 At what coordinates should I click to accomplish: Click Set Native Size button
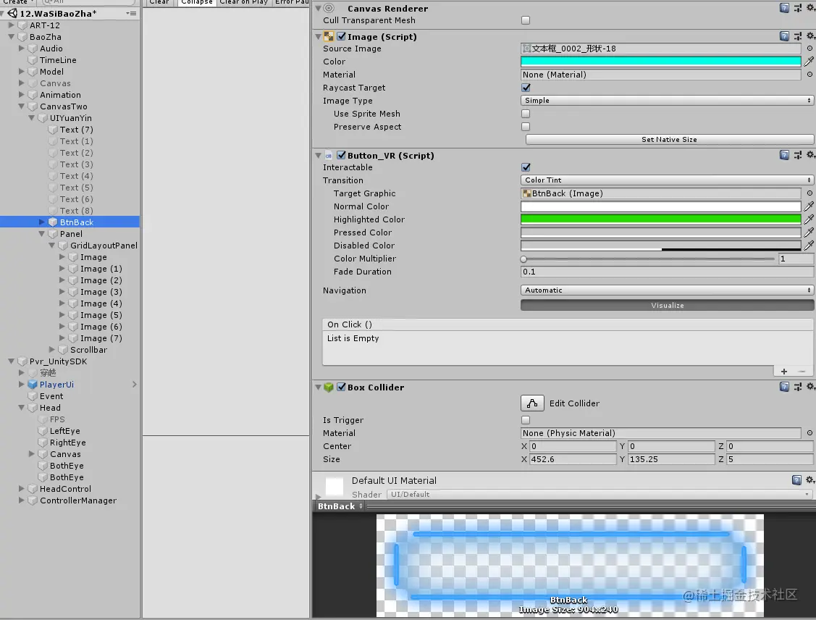[x=669, y=139]
